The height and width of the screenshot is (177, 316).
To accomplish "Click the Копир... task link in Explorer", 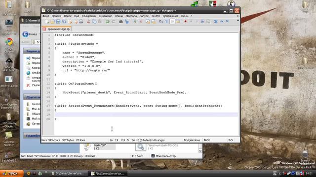I will pyautogui.click(x=34, y=68).
